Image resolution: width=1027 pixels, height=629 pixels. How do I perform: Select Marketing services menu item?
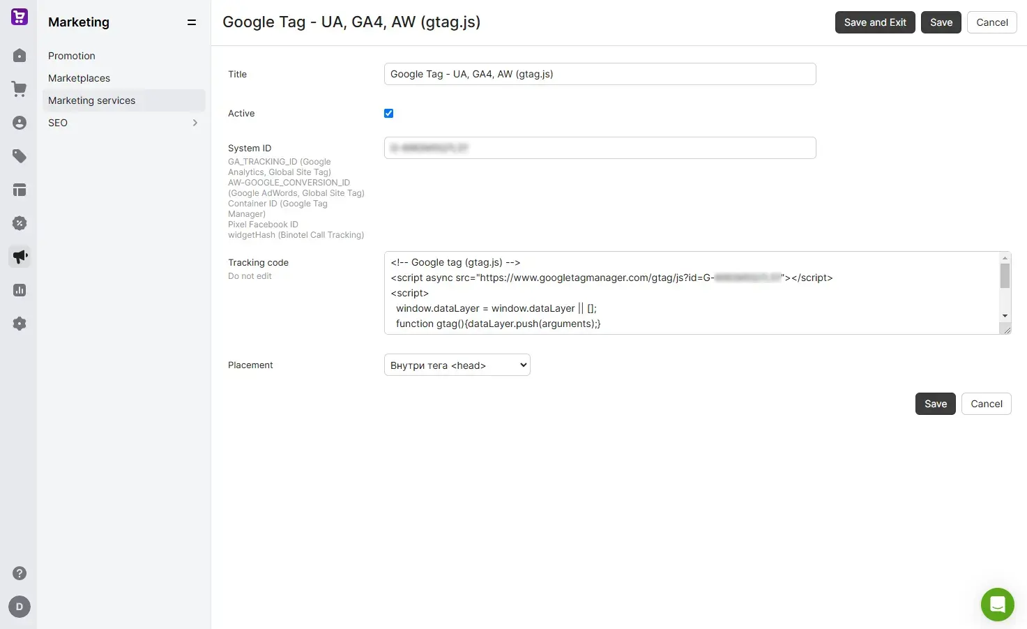click(x=124, y=100)
